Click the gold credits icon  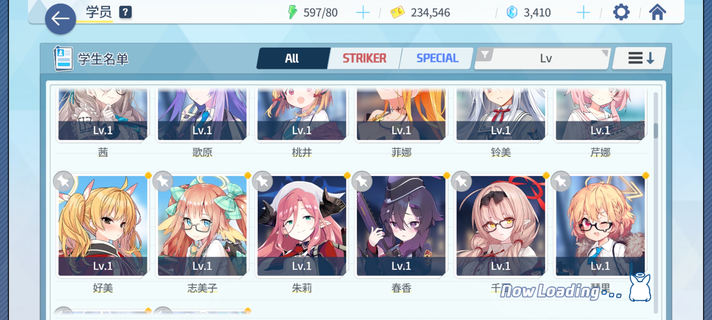[397, 12]
